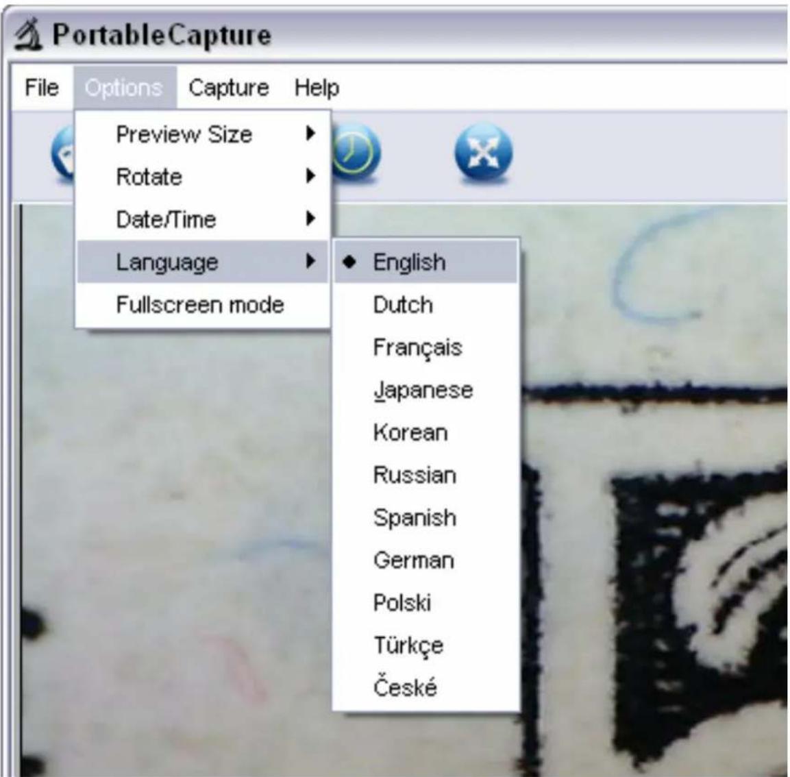Open the File menu
790x777 pixels.
(x=42, y=88)
